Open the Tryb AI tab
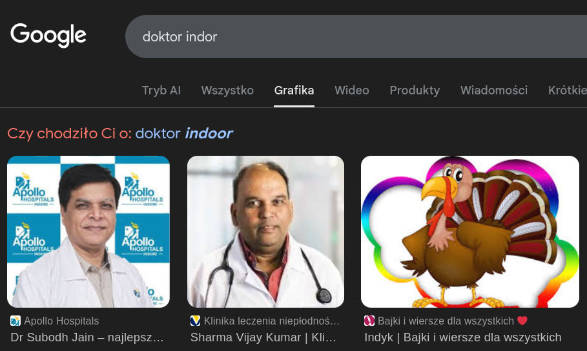587x351 pixels. [161, 90]
